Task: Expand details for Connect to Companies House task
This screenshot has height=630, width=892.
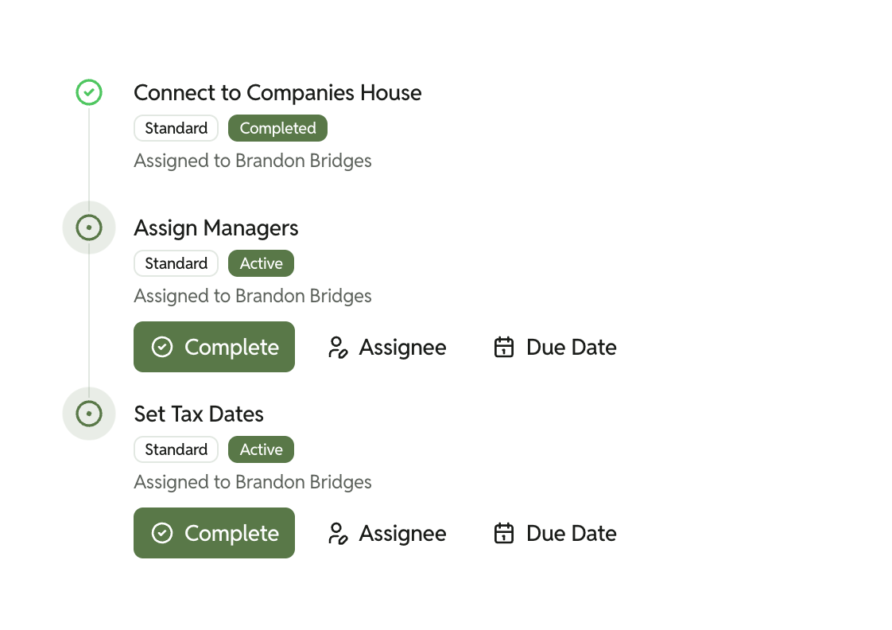Action: point(277,92)
